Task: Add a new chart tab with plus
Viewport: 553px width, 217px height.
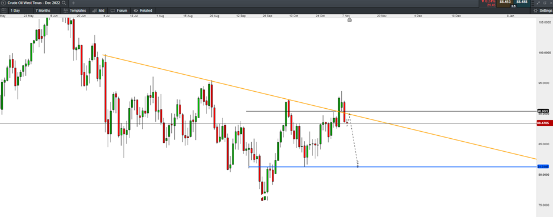Action: 74,3
